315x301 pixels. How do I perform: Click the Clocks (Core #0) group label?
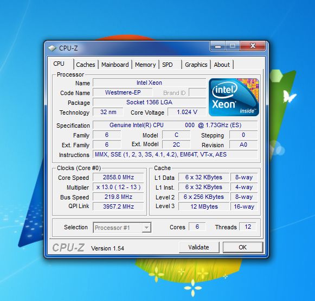(79, 168)
